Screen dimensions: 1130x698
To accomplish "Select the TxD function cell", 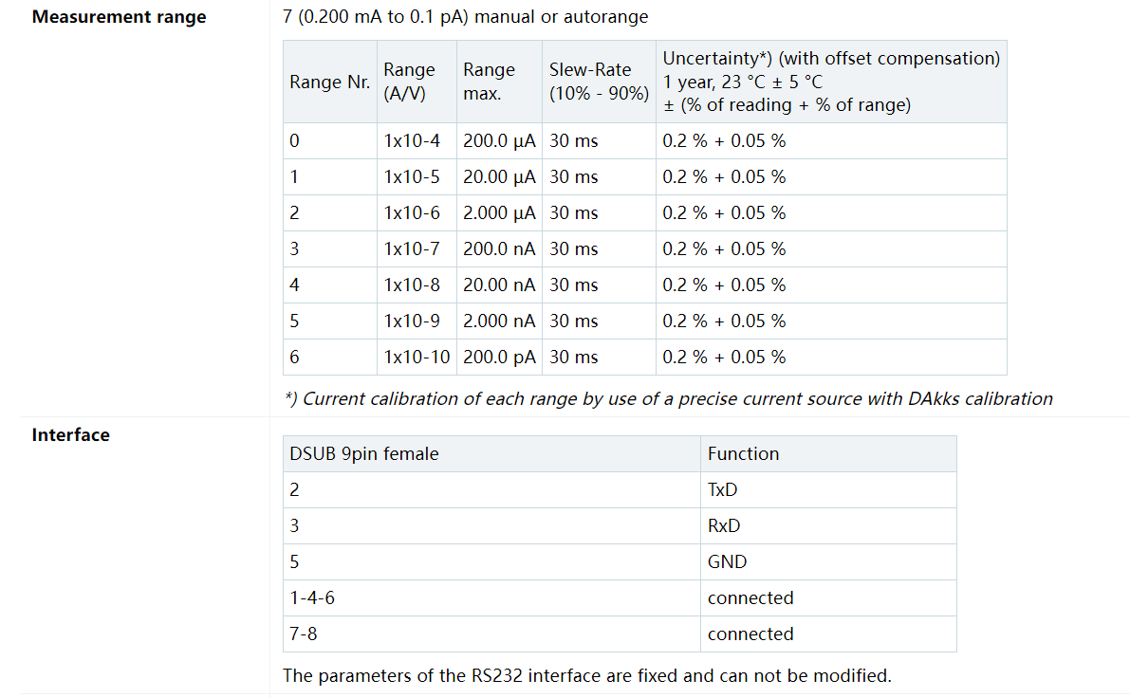I will 829,489.
